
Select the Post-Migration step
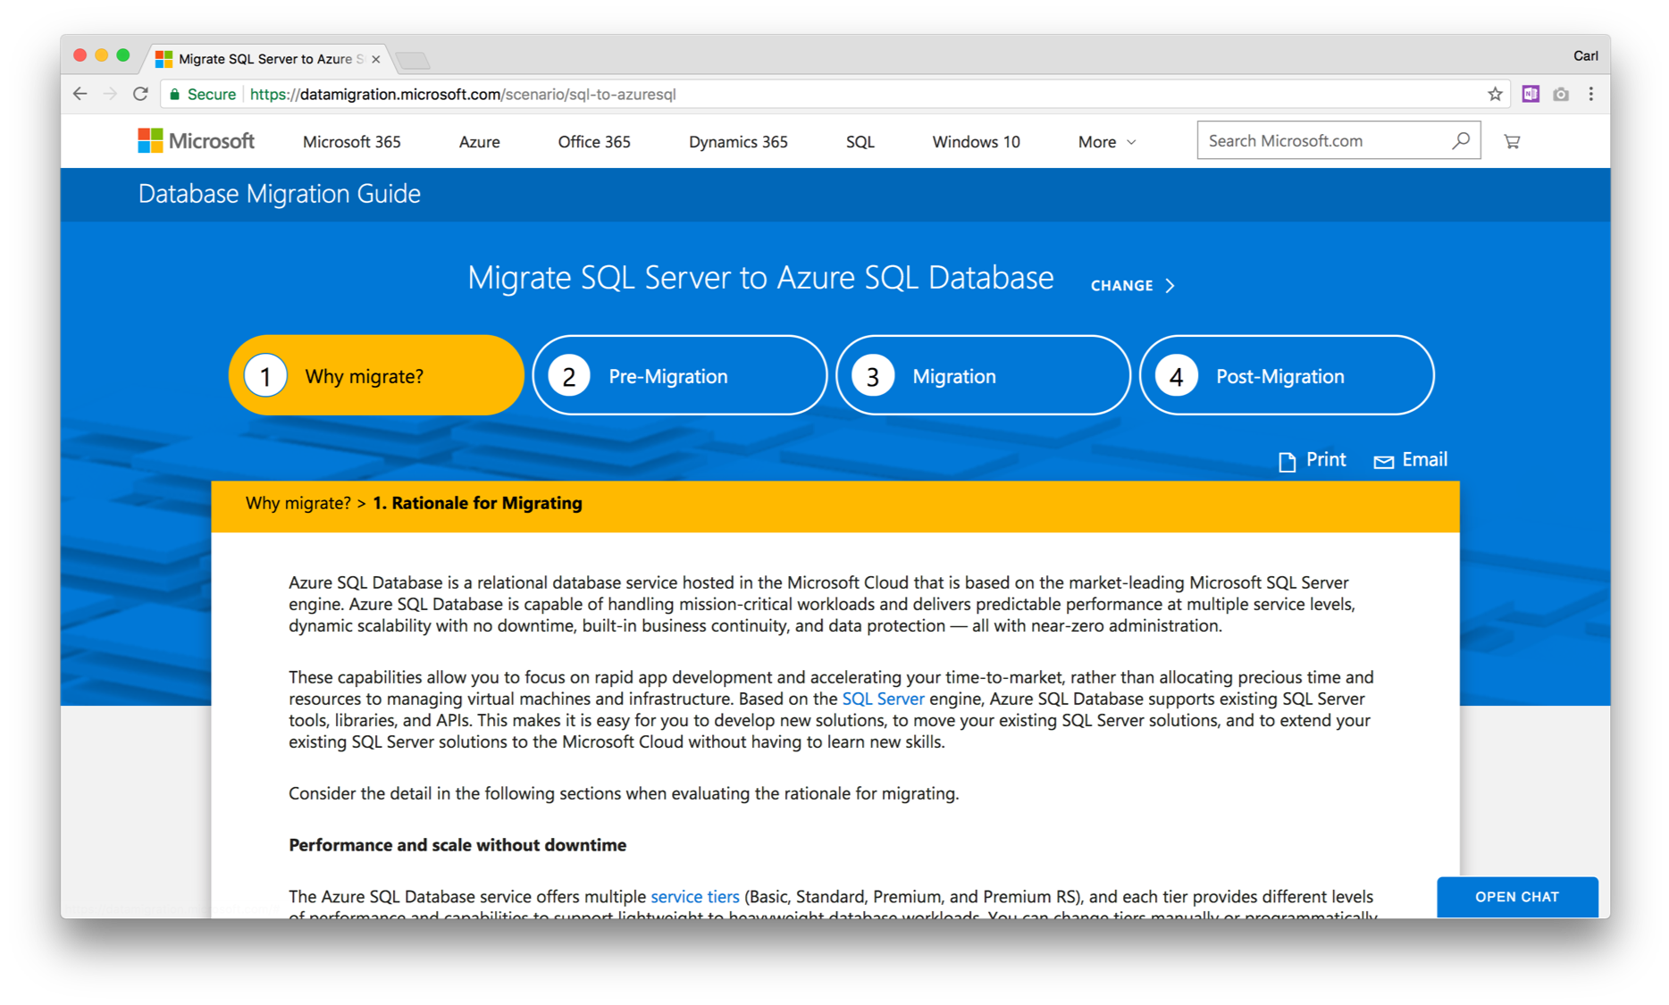[1287, 375]
